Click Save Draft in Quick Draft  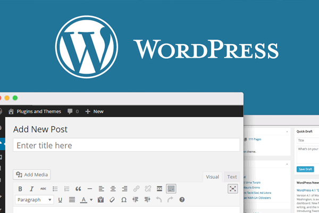(x=305, y=169)
